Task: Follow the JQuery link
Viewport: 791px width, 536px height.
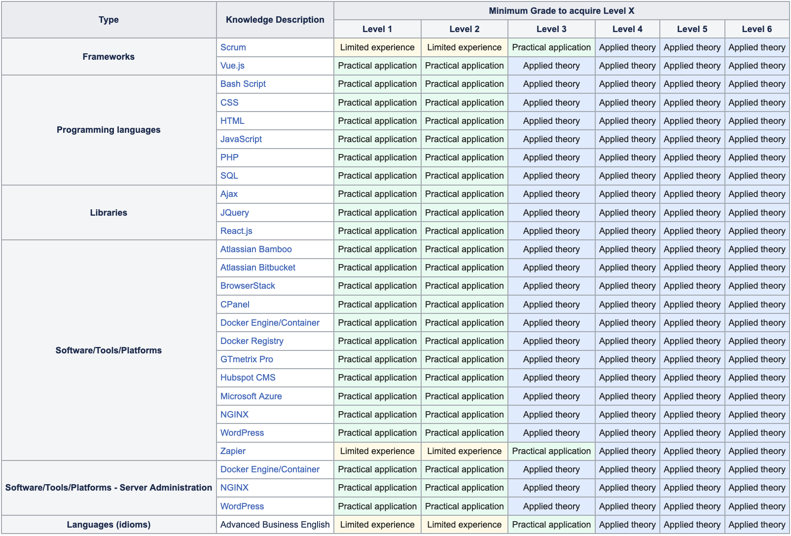Action: coord(234,213)
